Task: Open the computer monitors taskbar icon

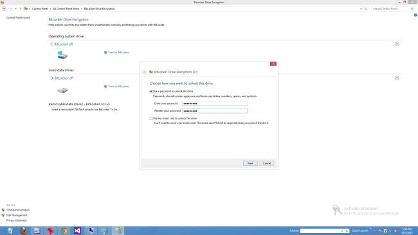Action: point(91,231)
